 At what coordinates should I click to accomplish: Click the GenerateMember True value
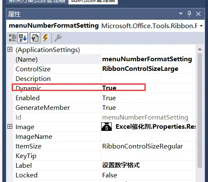109,108
